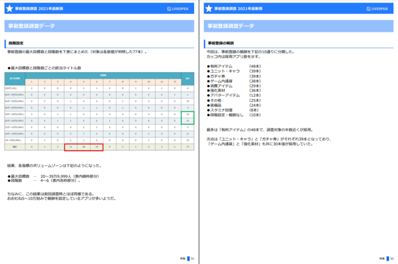Viewport: 398px width, 264px height.
Task: Click the bullet ●段階数 4~6
Action: 44,181
